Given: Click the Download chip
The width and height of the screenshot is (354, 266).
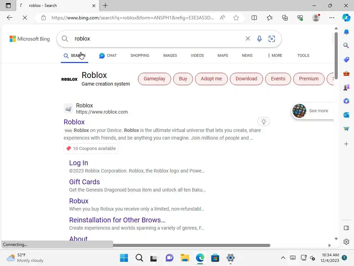Looking at the screenshot, I should pyautogui.click(x=246, y=79).
